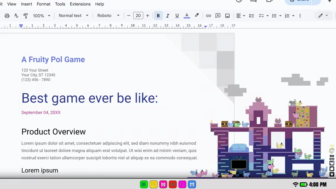Open the three-dot More toolbar options
The width and height of the screenshot is (336, 189).
pos(300,16)
